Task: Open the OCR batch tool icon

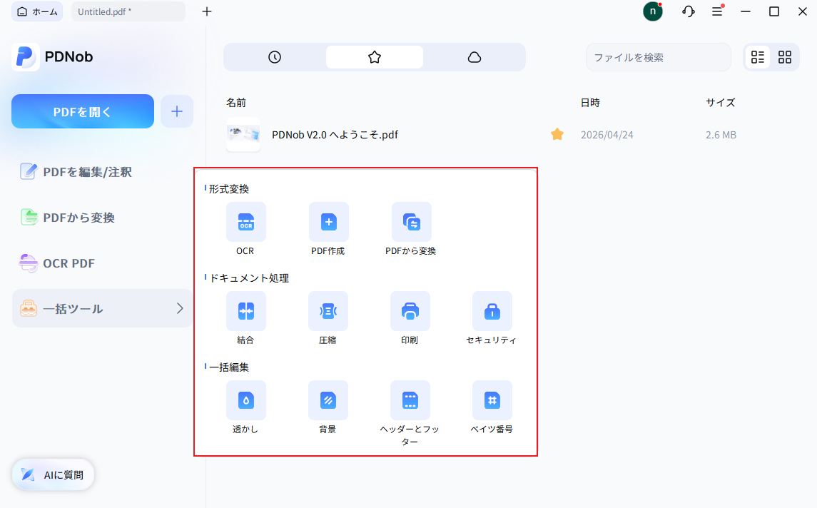Action: click(x=246, y=222)
